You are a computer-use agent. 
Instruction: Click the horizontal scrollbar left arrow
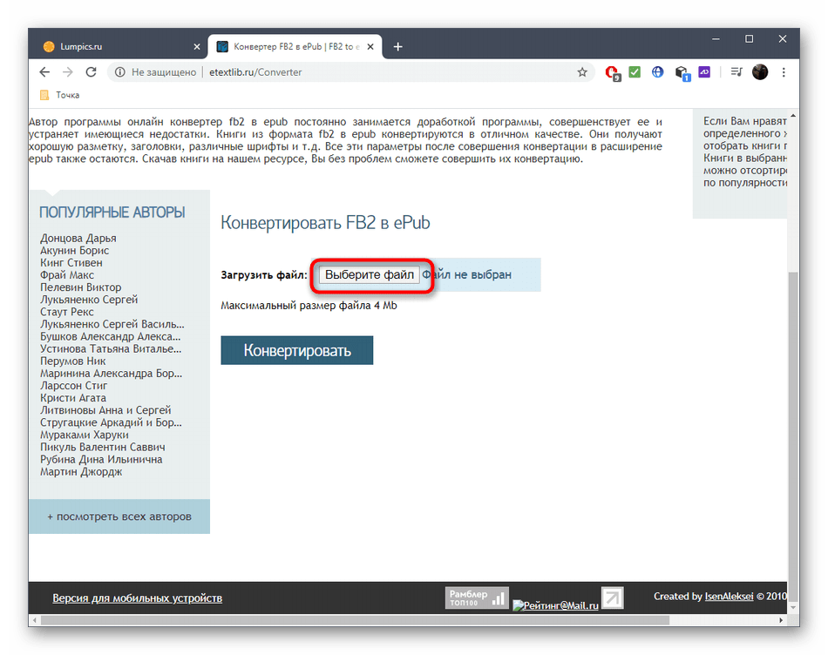pyautogui.click(x=35, y=620)
